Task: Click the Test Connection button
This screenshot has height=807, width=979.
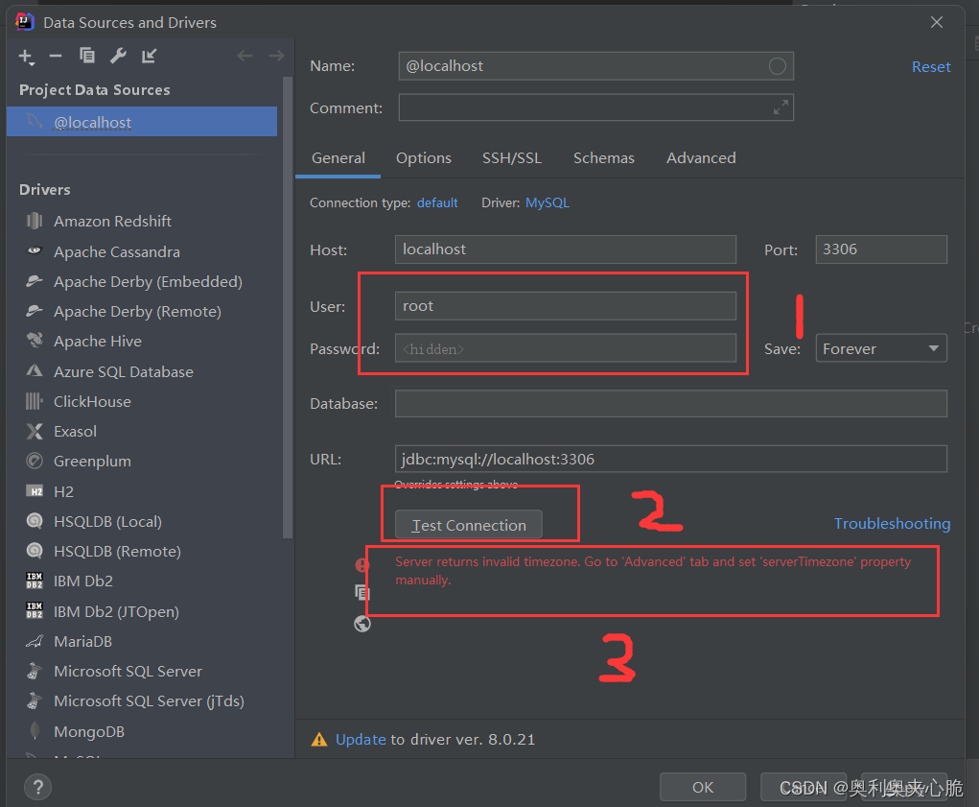Action: tap(468, 525)
